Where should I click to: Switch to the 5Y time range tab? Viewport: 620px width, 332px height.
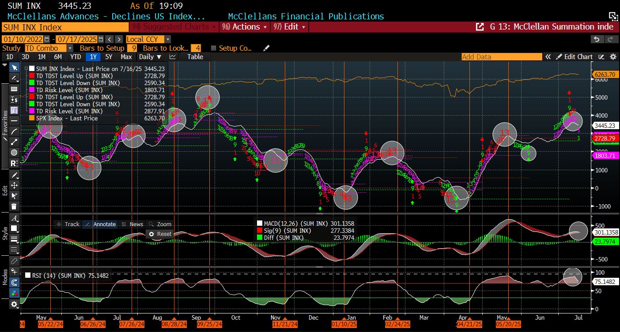pyautogui.click(x=108, y=57)
